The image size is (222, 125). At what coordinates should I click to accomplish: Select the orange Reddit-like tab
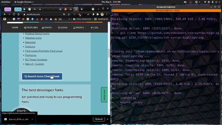[66, 9]
